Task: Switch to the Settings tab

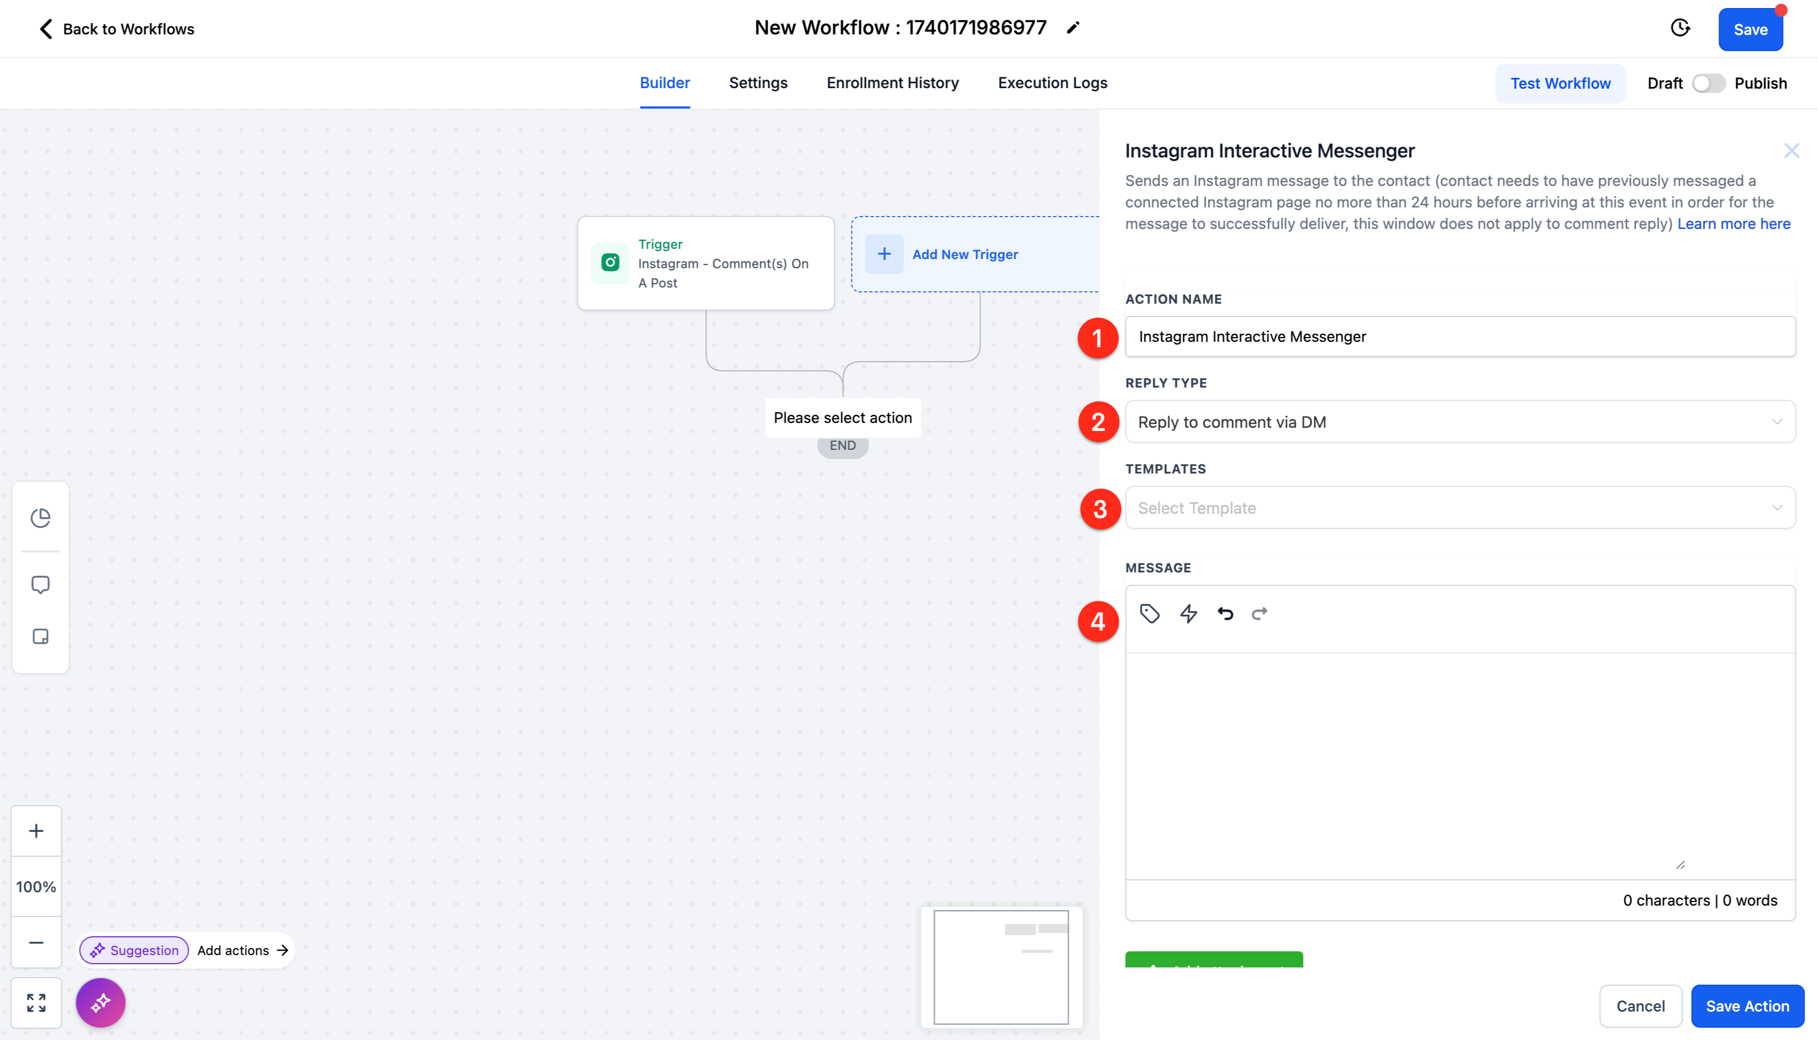Action: click(758, 83)
